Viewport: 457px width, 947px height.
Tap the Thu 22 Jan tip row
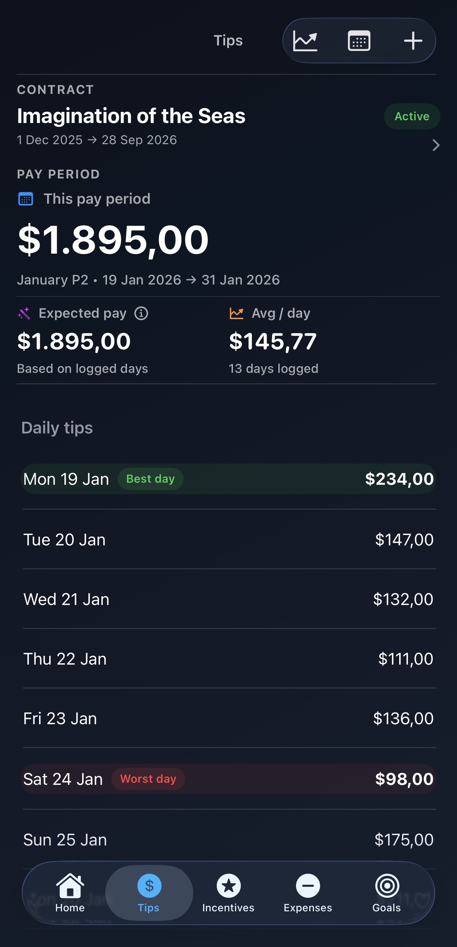pos(228,659)
